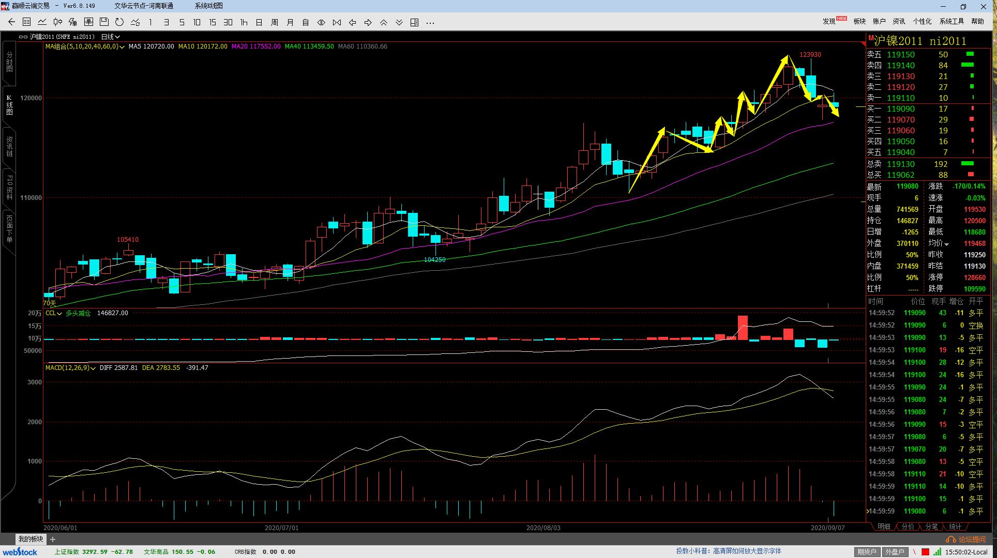Click the scroll chart left arrow icon
Screen dimensions: 997x558
[353, 22]
